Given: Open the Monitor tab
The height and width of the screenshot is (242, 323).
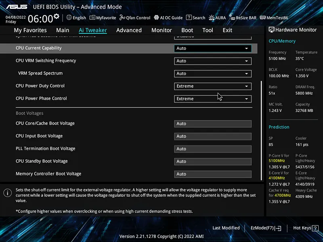Looking at the screenshot, I should pos(161,30).
